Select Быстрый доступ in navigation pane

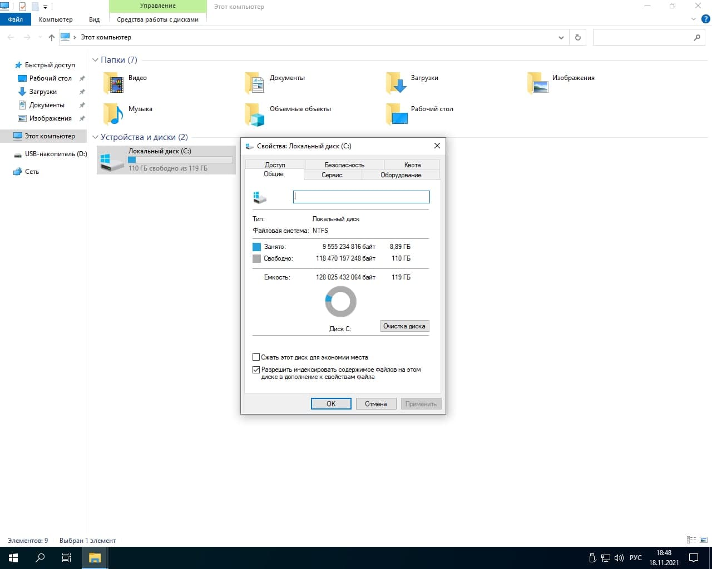point(50,65)
